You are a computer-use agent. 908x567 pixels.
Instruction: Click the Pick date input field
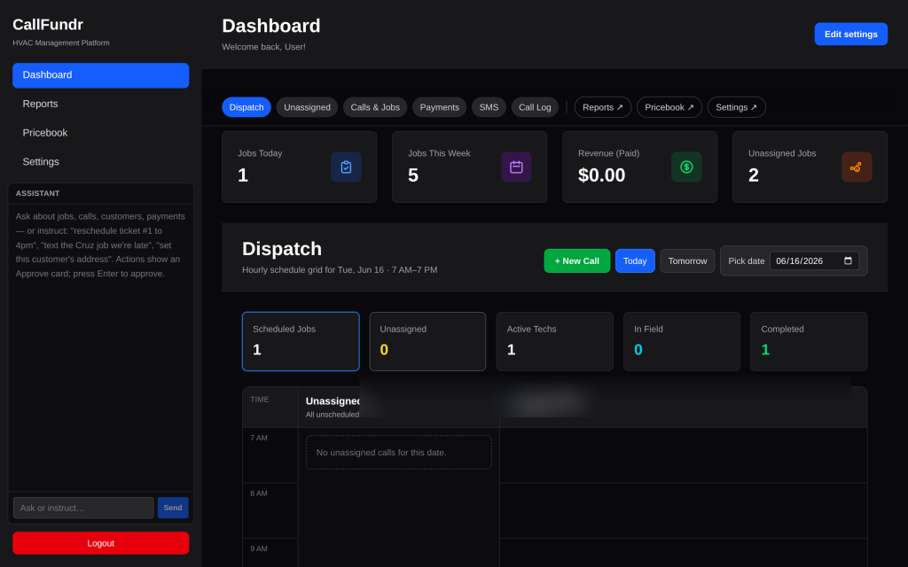tap(814, 261)
